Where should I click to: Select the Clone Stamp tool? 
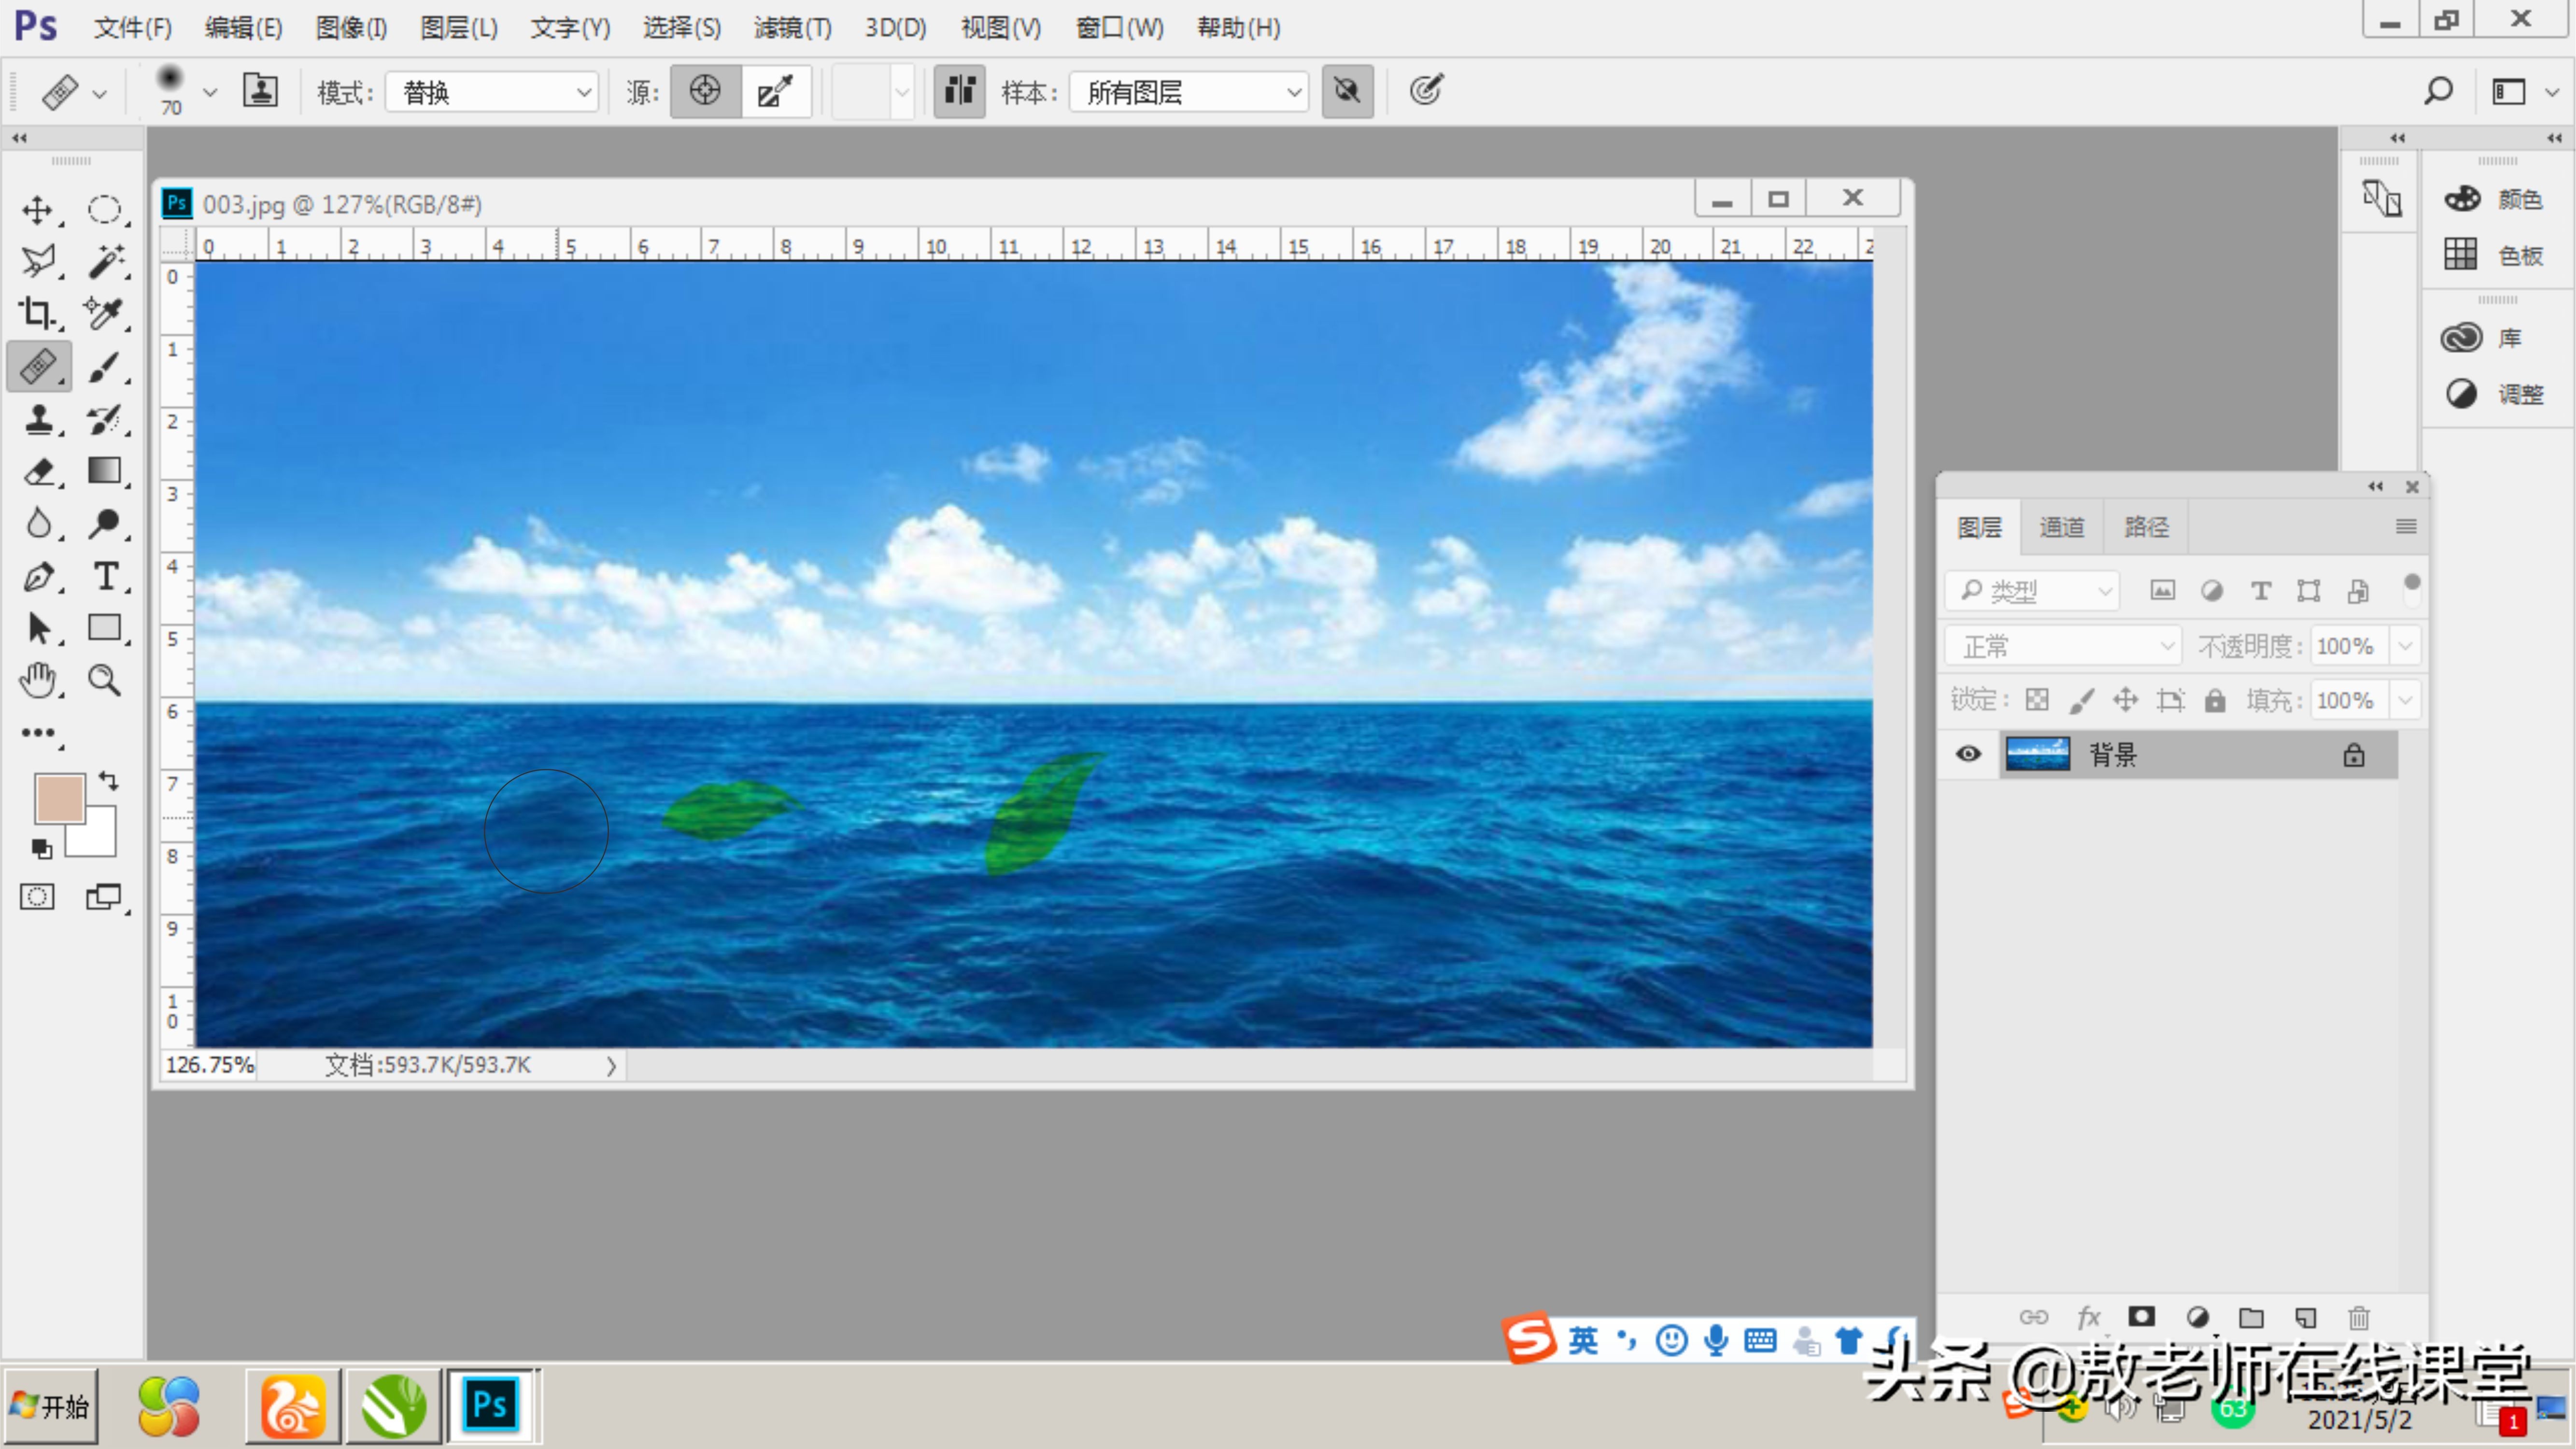(x=38, y=419)
